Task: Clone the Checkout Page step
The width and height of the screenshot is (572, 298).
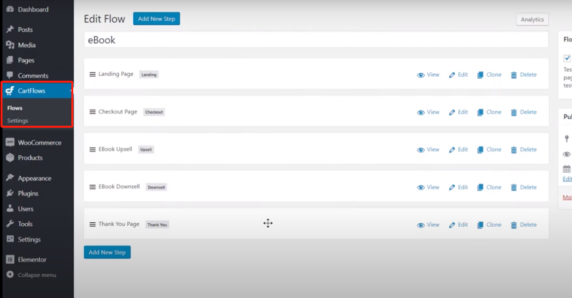Action: click(489, 112)
